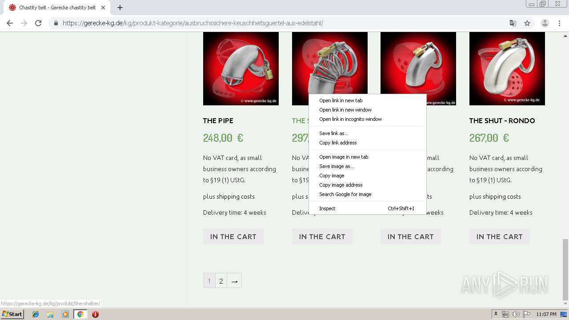569x320 pixels.
Task: Open the Windows Start menu
Action: (12, 314)
